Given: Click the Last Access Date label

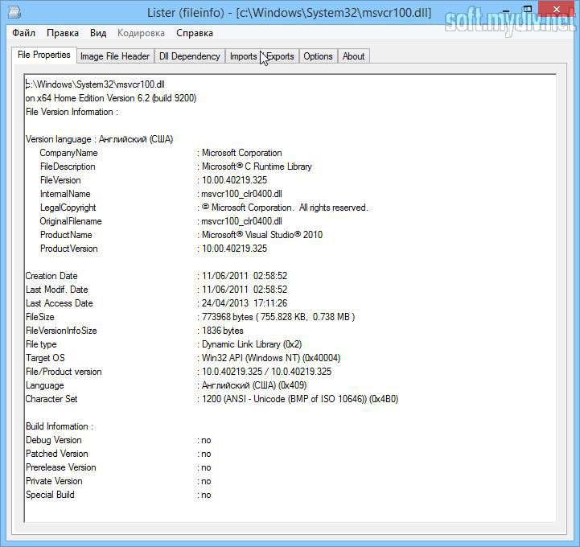Looking at the screenshot, I should tap(60, 303).
